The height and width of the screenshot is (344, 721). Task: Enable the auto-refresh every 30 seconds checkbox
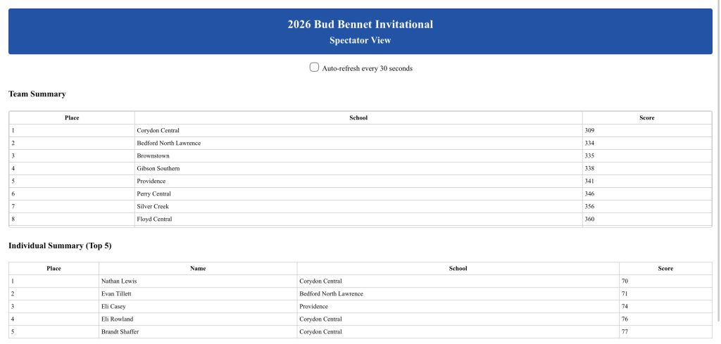click(x=315, y=68)
